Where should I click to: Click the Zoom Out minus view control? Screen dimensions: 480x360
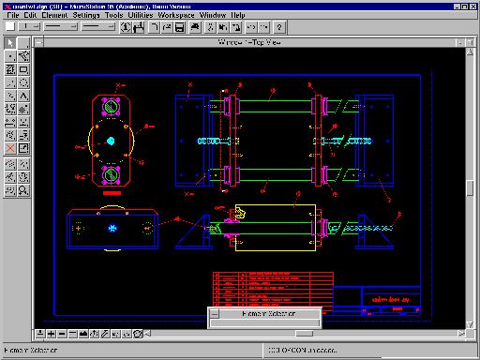(62, 334)
